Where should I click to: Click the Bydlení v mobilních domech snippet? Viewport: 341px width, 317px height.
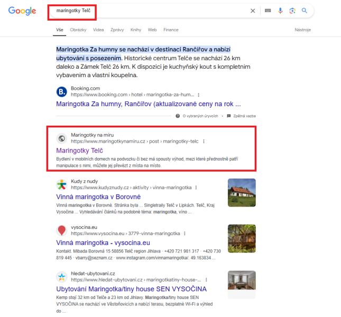147,162
